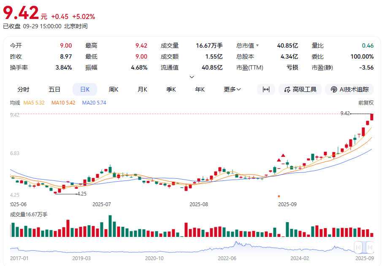Click the right handle of the range slider

[370, 247]
